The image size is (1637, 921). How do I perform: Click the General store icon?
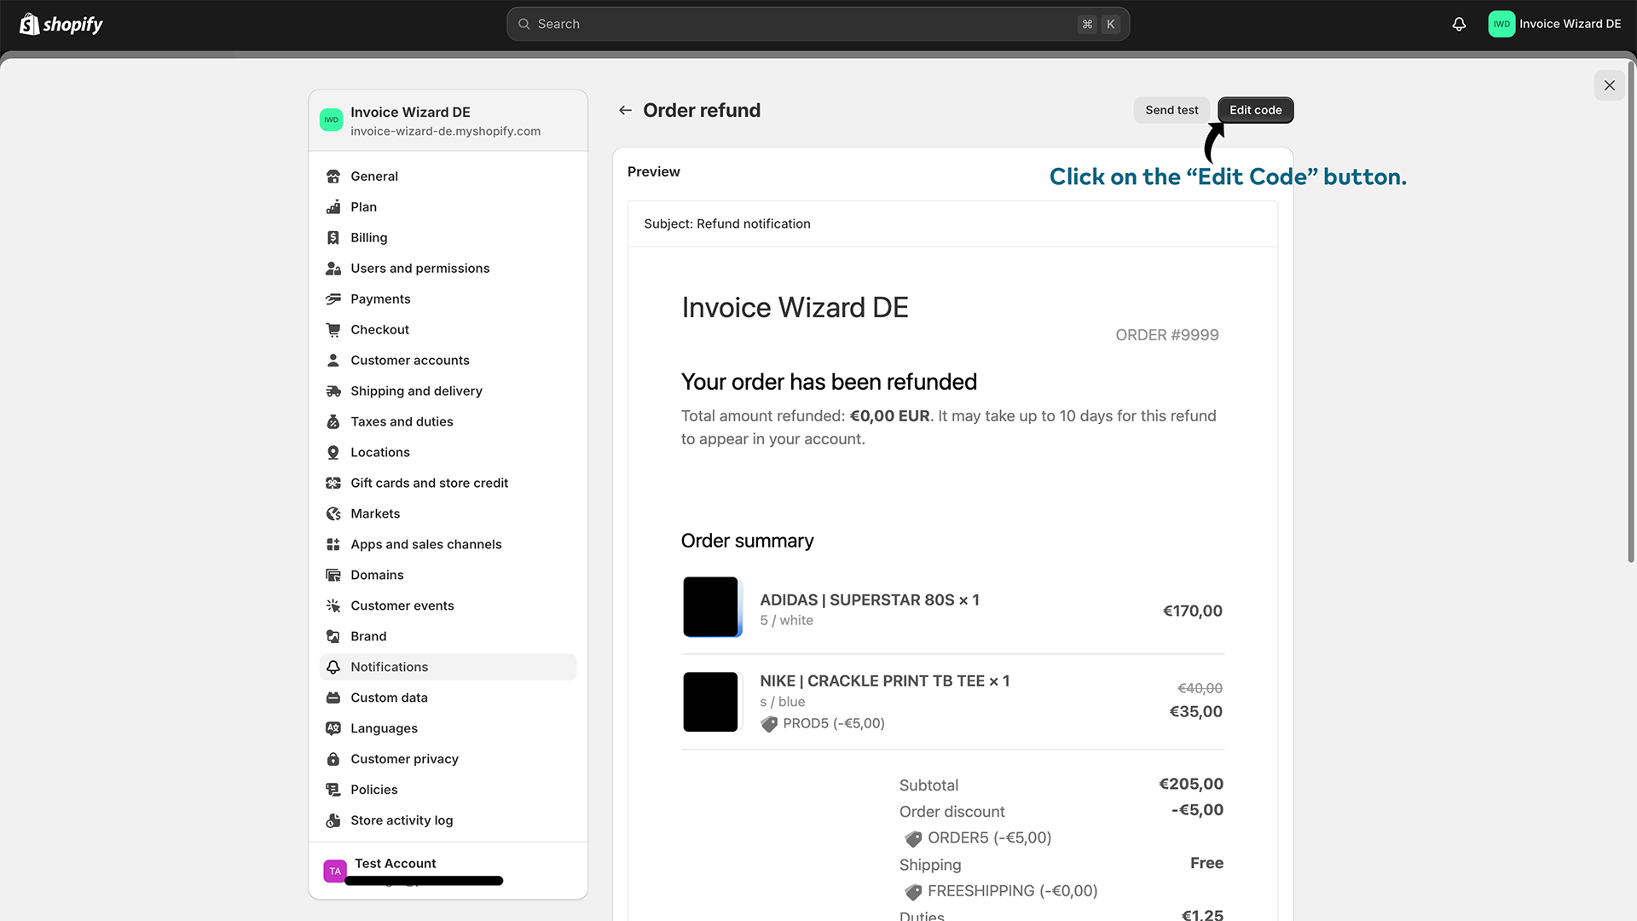(x=333, y=177)
